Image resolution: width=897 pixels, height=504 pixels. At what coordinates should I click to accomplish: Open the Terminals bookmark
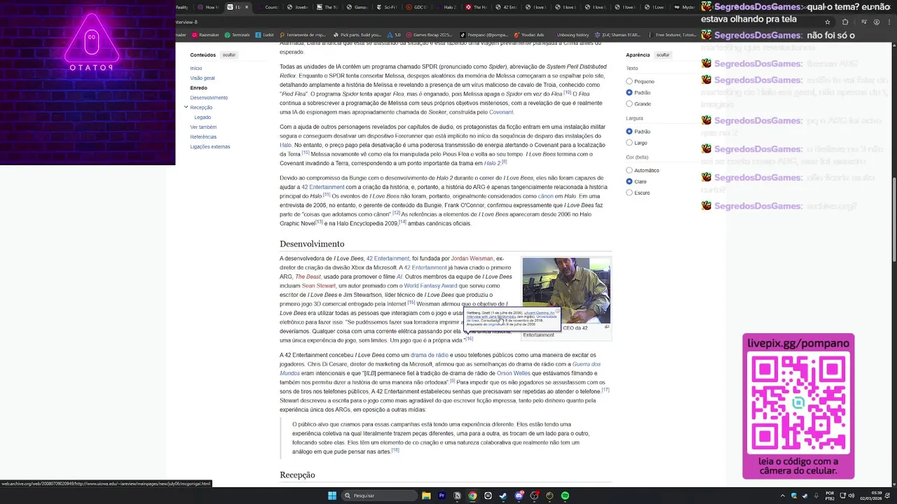pyautogui.click(x=238, y=34)
